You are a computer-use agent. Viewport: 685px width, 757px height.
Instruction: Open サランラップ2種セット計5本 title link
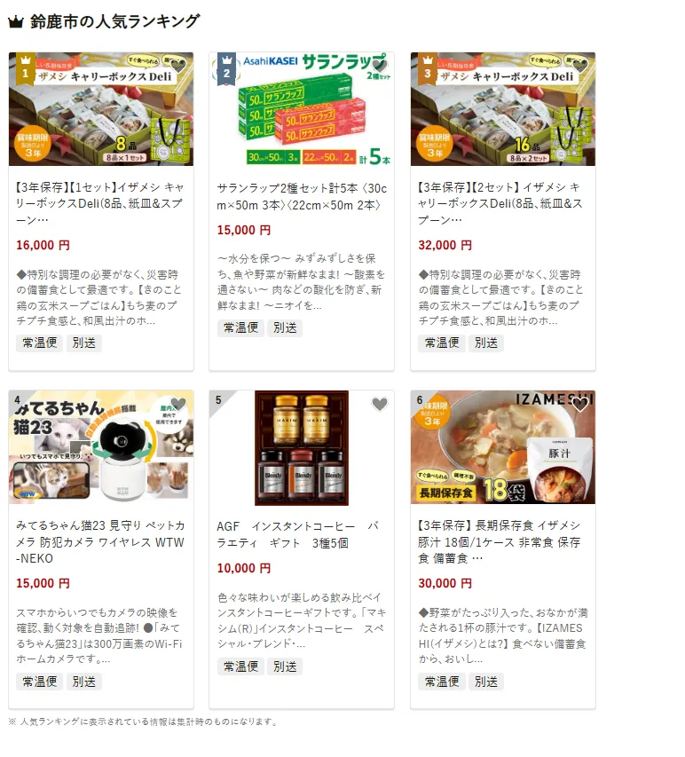(x=302, y=196)
